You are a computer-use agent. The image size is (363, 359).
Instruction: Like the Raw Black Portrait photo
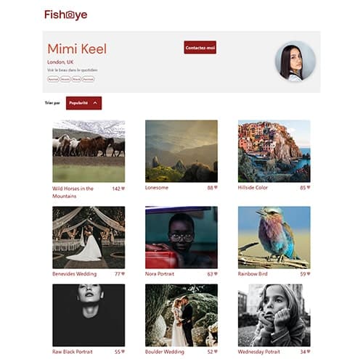click(x=123, y=352)
